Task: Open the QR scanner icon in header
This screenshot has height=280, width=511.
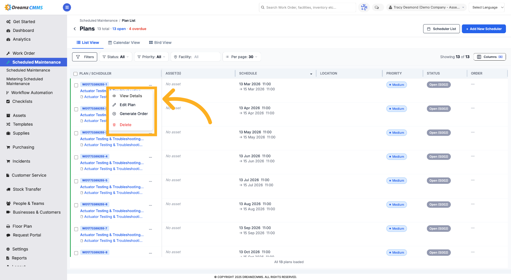Action: click(x=364, y=7)
